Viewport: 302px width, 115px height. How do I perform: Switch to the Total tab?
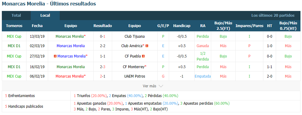pos(16,16)
